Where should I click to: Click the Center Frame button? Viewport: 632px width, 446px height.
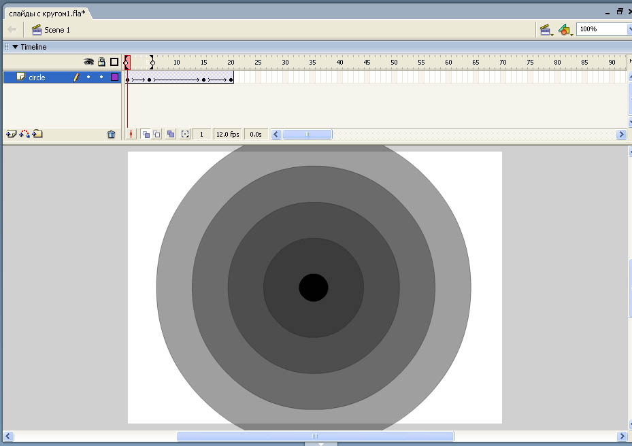click(x=131, y=135)
